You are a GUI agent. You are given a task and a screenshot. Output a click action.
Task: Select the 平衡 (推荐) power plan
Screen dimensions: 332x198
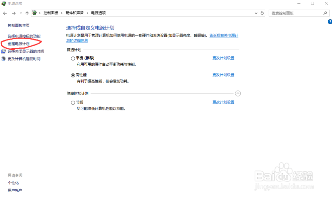coord(72,58)
